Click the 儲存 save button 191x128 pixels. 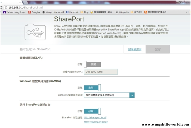(158, 49)
